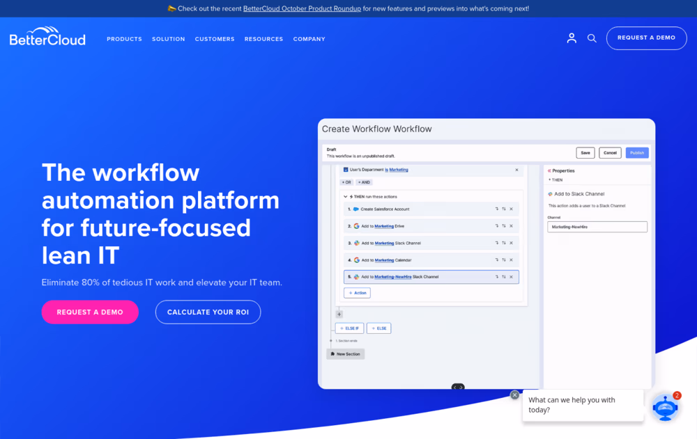The image size is (697, 439).
Task: Click the plus connector below actions
Action: pyautogui.click(x=339, y=314)
